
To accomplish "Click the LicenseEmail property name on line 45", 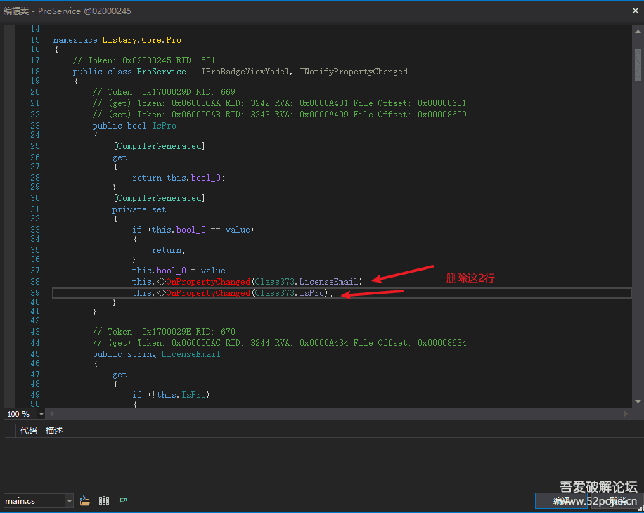I will coord(191,354).
